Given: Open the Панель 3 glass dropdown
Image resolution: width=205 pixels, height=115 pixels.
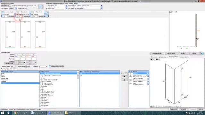Looking at the screenshot, I should click(45, 16).
